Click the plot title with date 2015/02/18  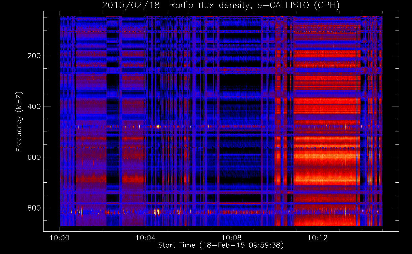click(x=221, y=5)
